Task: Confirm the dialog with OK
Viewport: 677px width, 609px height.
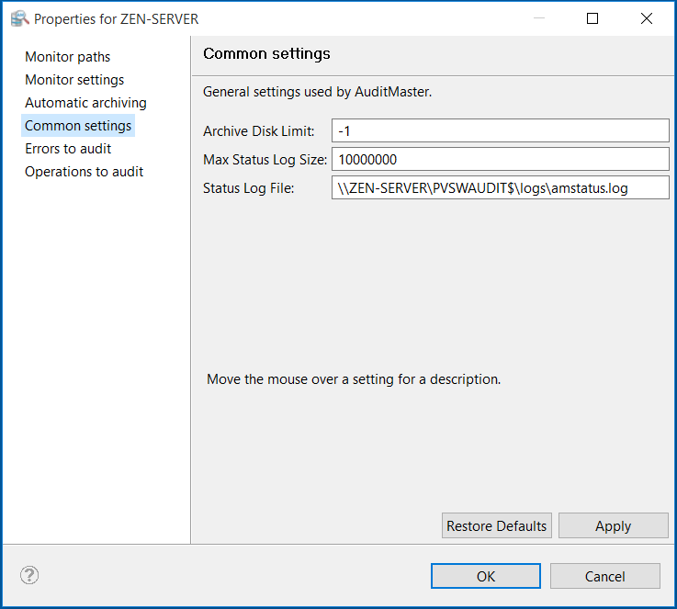Action: click(x=486, y=576)
